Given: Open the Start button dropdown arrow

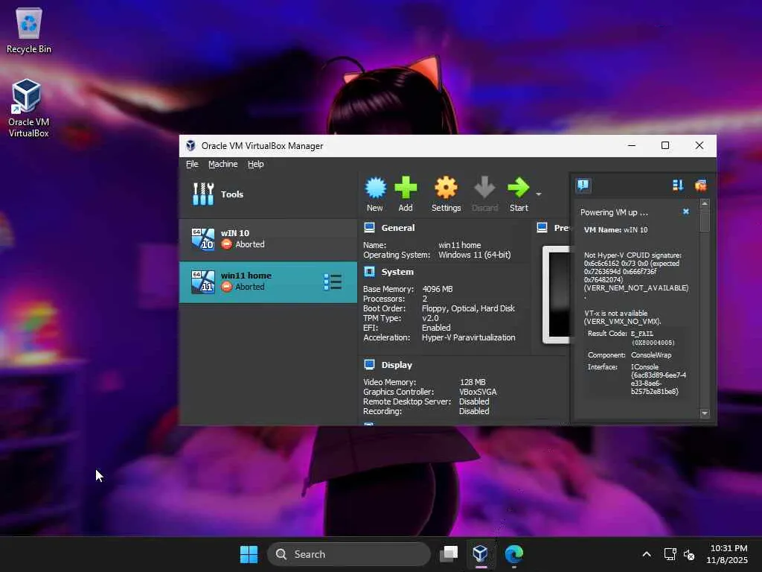Looking at the screenshot, I should [x=539, y=194].
